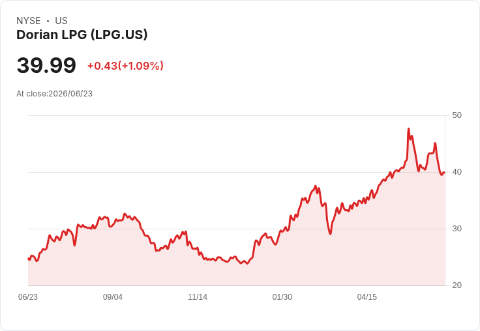Click the At close:2026/06/23 timestamp
Image resolution: width=480 pixels, height=331 pixels.
coord(55,94)
